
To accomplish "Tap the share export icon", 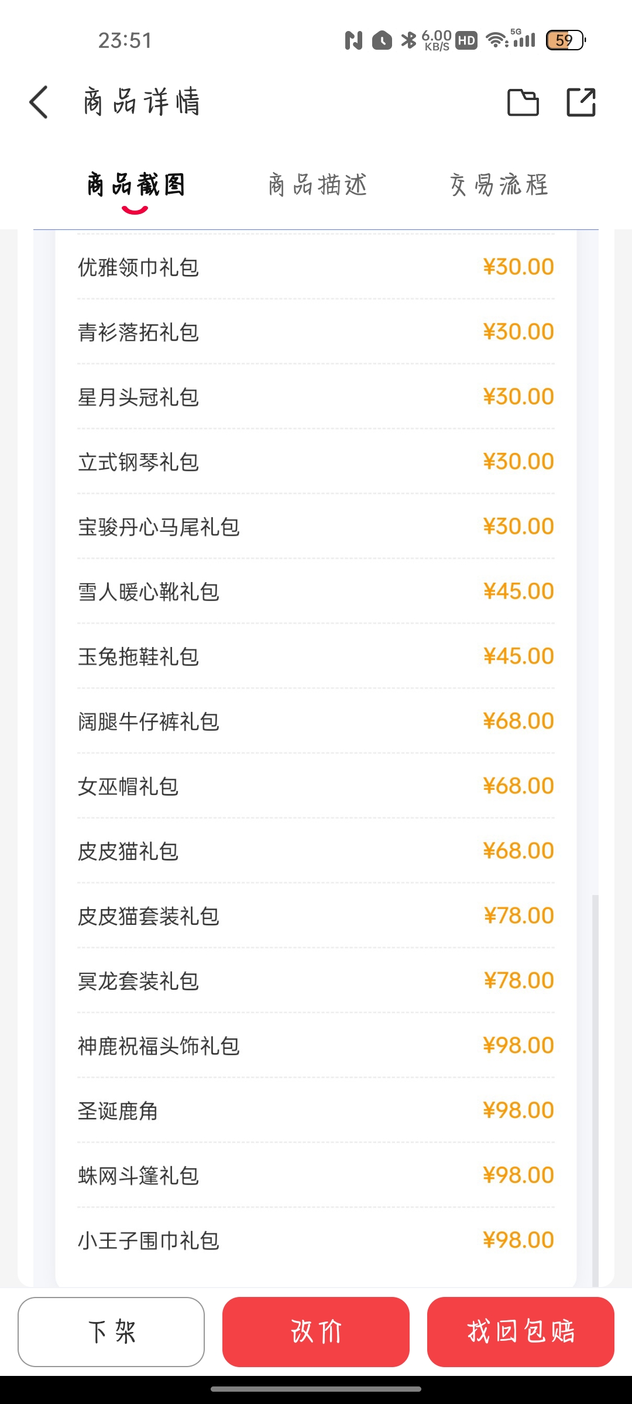I will pos(581,102).
